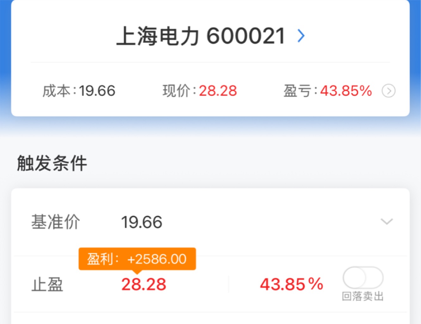Select the 止盈 percentage field 43.85%

(291, 284)
